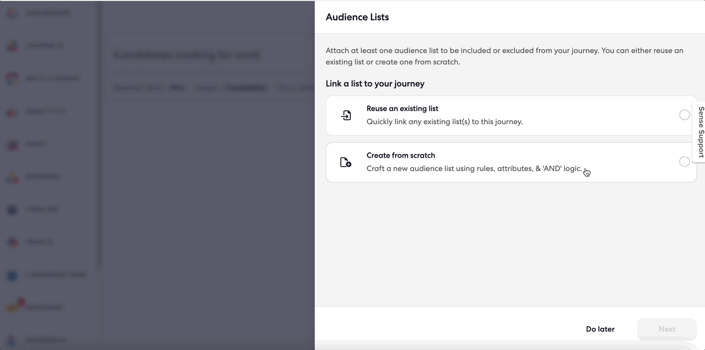Screen dimensions: 705x350
Task: Open the Sense Support side tab
Action: [x=700, y=131]
